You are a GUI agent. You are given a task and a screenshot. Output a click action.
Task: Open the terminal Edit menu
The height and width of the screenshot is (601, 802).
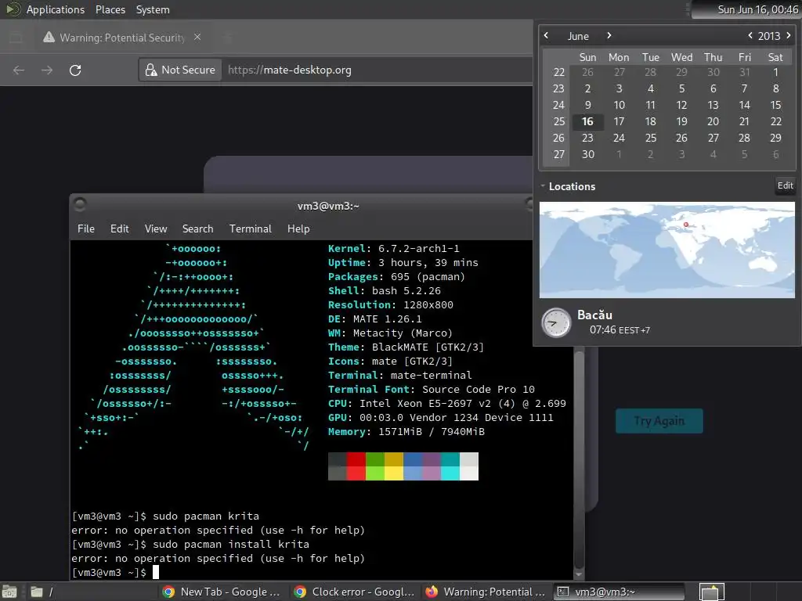[119, 229]
